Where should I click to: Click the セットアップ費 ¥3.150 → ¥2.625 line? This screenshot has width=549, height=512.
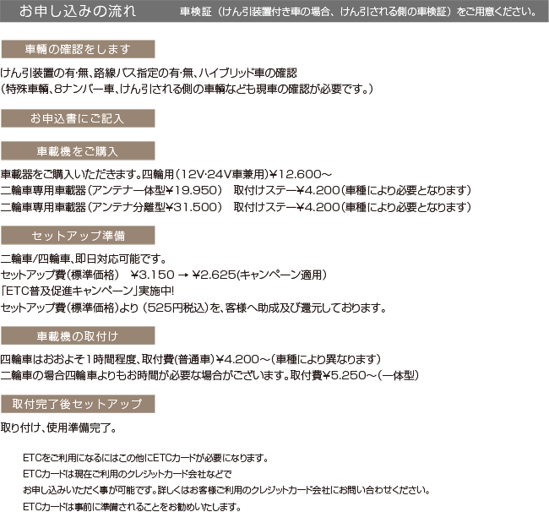164,275
